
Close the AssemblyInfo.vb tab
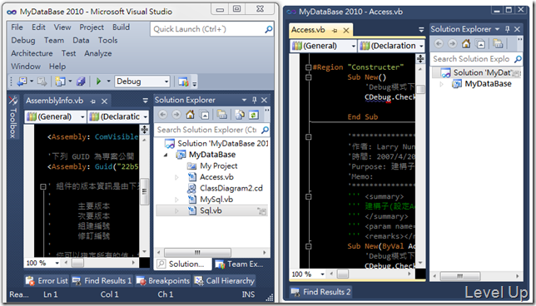click(104, 101)
